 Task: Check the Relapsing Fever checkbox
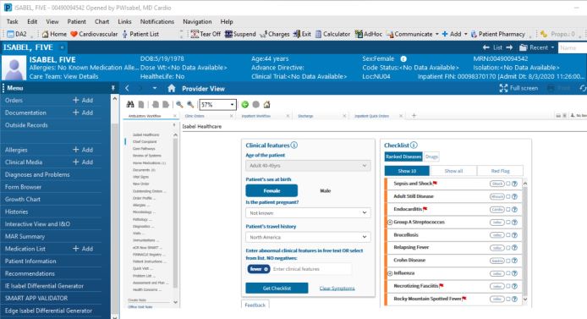coord(508,247)
